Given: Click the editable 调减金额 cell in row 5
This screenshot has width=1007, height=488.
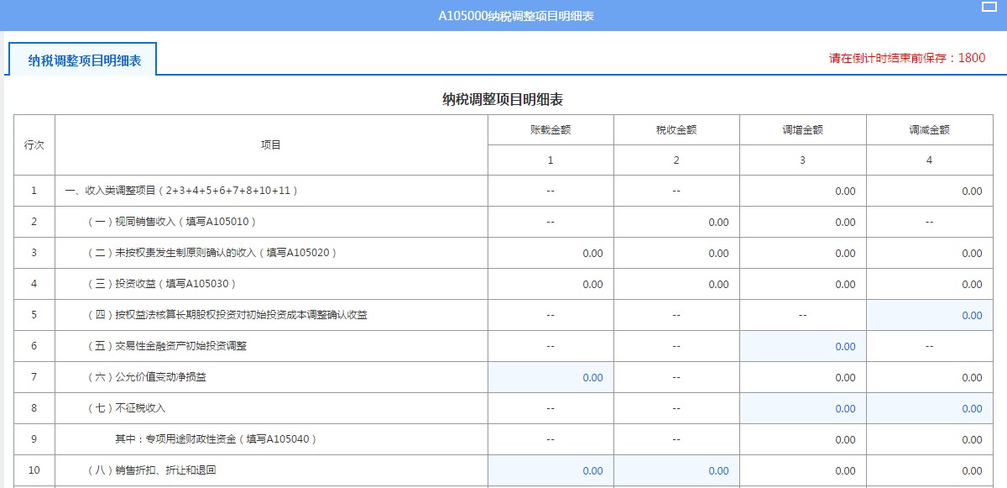Looking at the screenshot, I should tap(928, 315).
